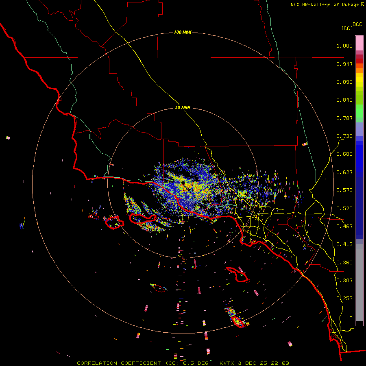Viewport: 366px width, 366px height.
Task: Click the gray segment of the color bar
Action: click(359, 283)
